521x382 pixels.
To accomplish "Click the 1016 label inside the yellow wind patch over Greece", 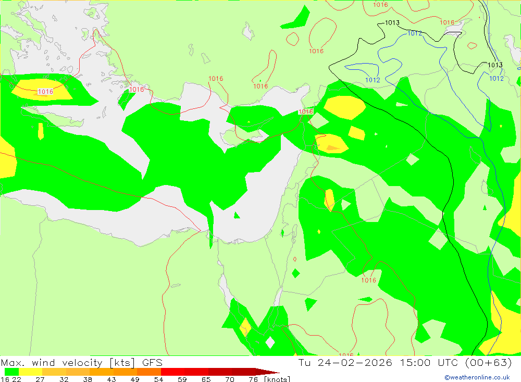I will [x=45, y=92].
